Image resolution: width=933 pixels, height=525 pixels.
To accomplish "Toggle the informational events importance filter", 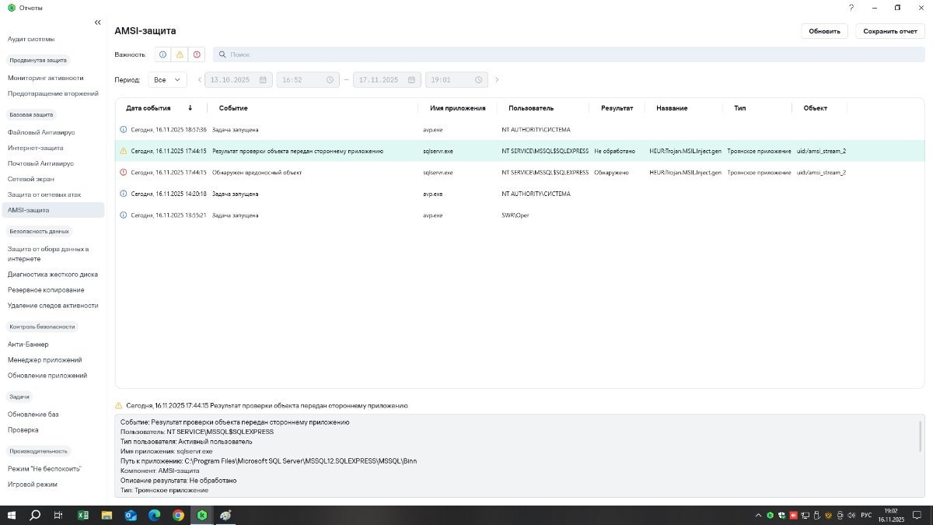I will click(162, 54).
